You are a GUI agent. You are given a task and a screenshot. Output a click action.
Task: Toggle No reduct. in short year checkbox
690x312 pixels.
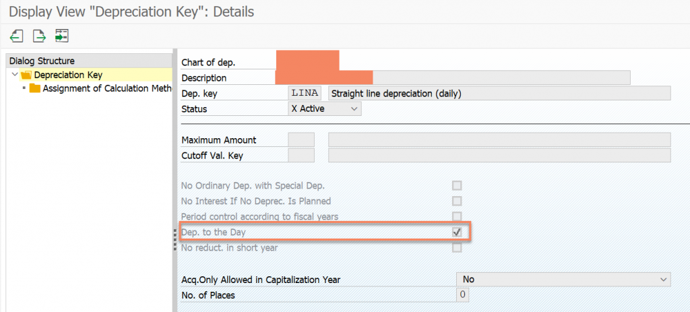(458, 248)
